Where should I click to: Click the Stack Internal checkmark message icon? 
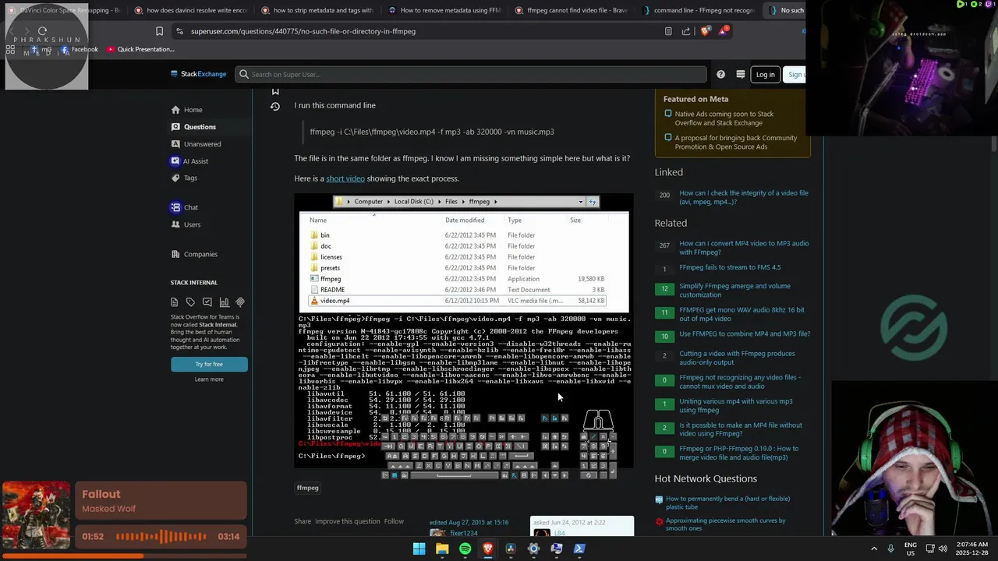pyautogui.click(x=207, y=302)
